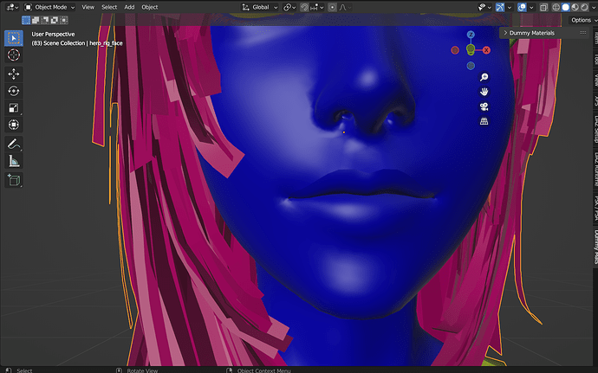Open the Add menu
This screenshot has height=373, width=598.
click(129, 7)
